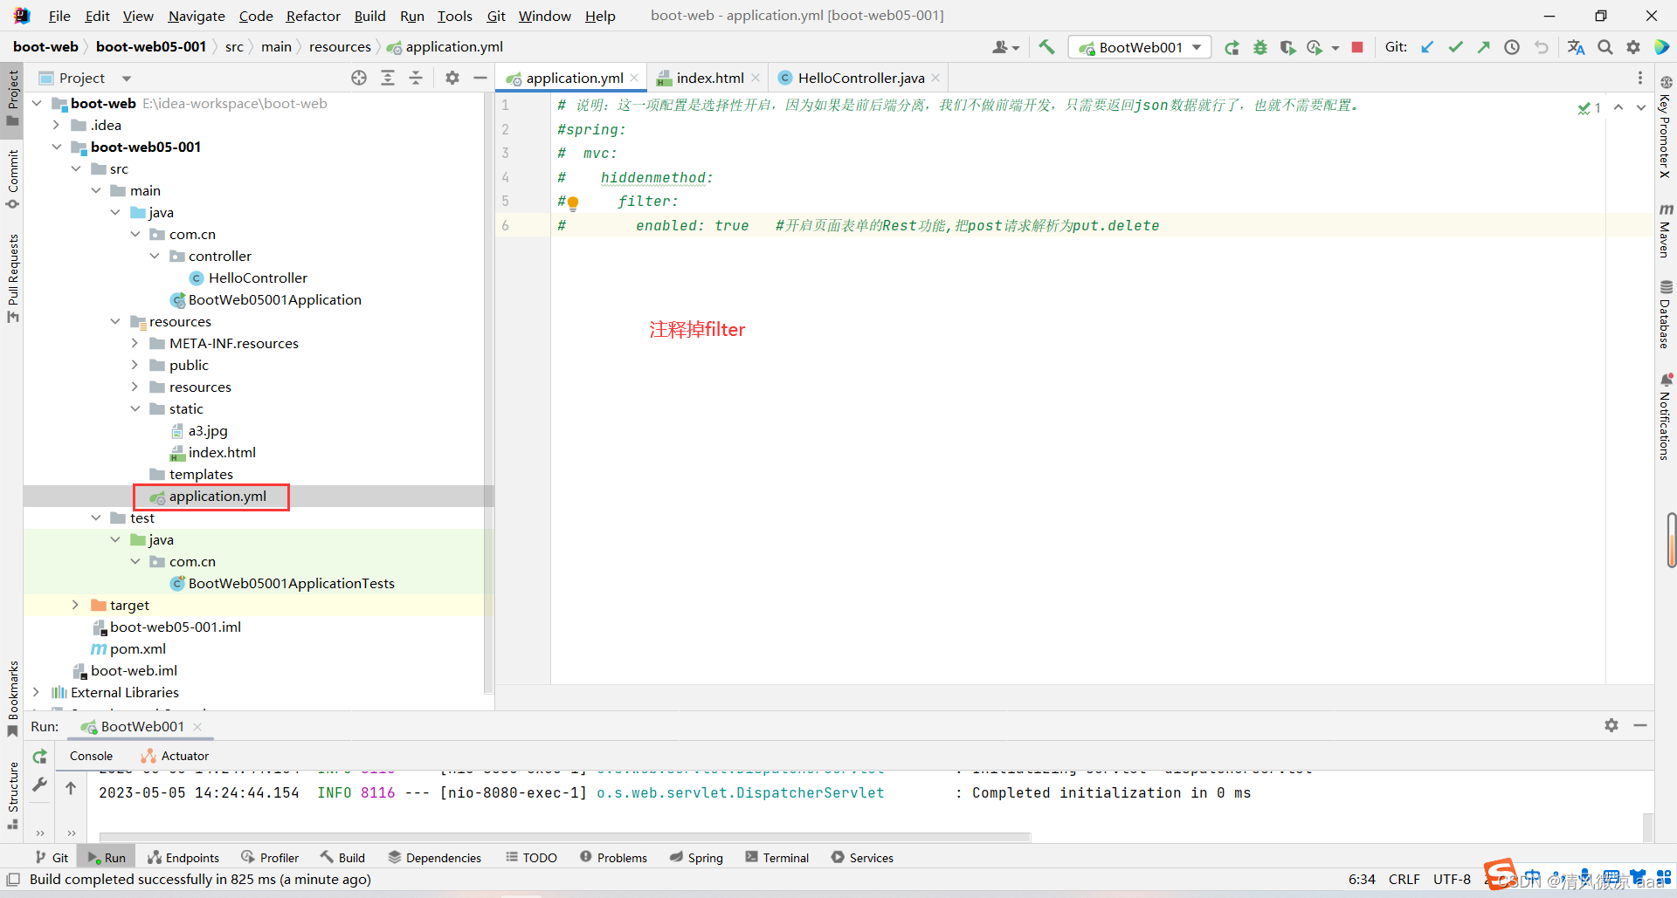Viewport: 1677px width, 898px height.
Task: Open Dependencies tool window button
Action: [x=435, y=857]
